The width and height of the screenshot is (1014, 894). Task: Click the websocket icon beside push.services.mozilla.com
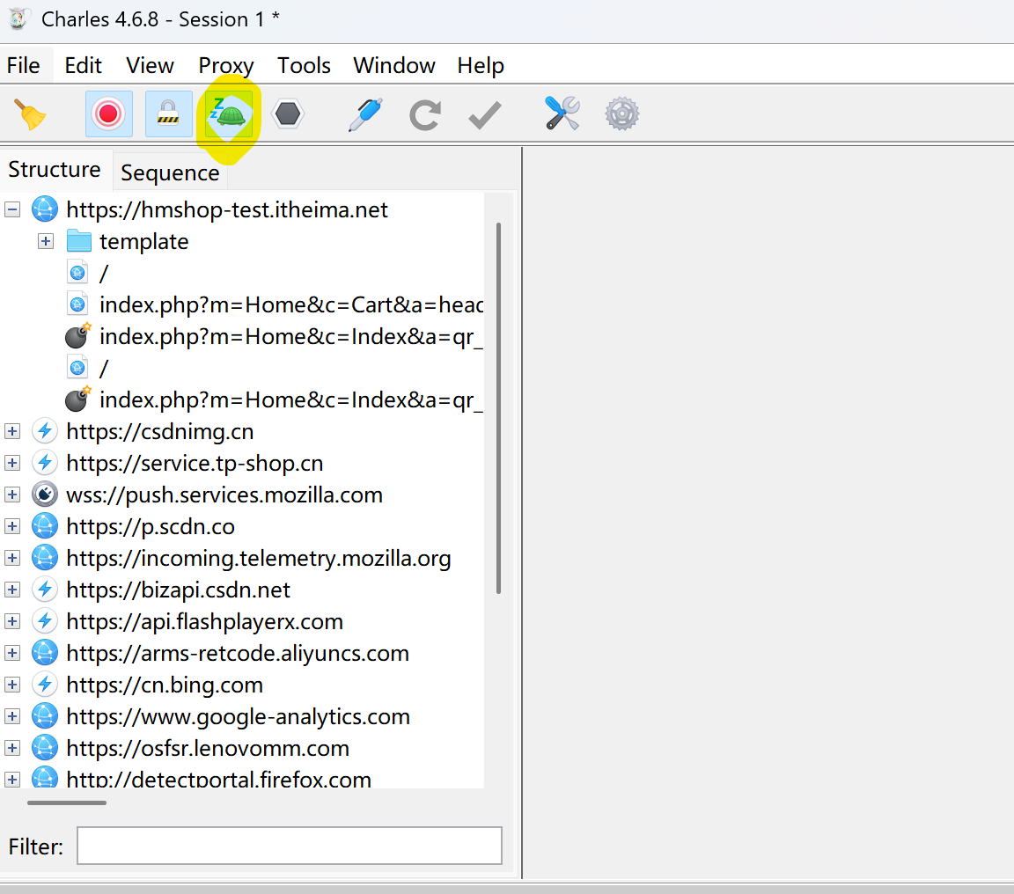45,495
